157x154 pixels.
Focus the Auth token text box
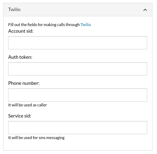[x=77, y=69]
